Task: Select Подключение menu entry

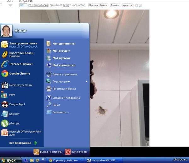Action: pos(67,82)
